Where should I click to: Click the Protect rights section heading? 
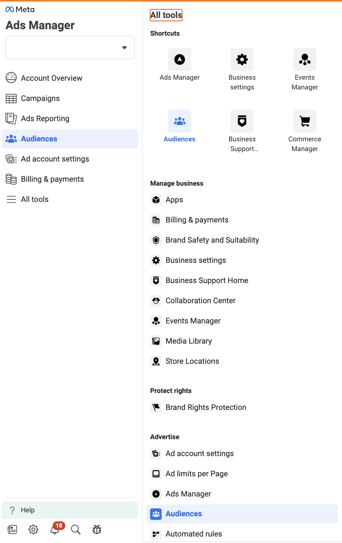171,391
